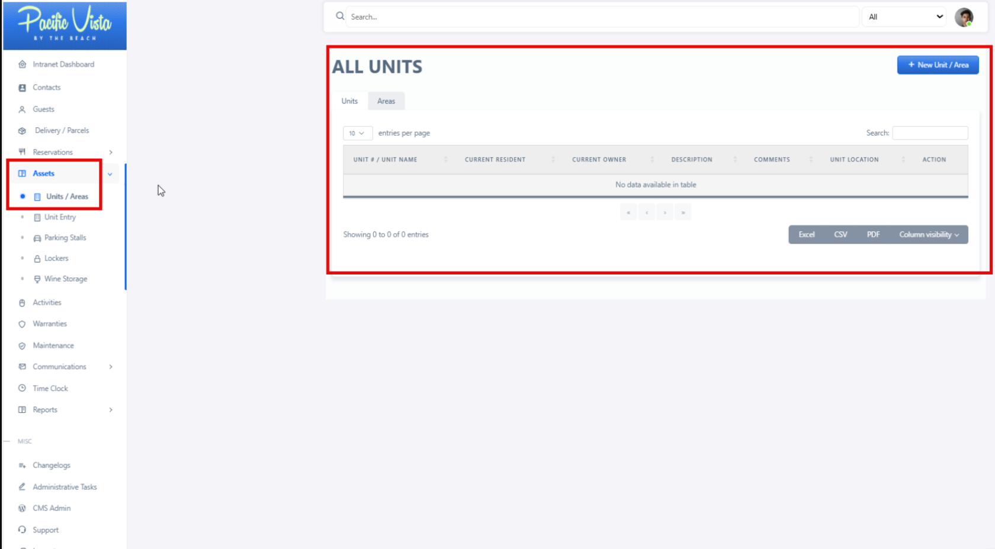Click the Wine Storage icon
This screenshot has height=549, width=995.
pos(37,279)
